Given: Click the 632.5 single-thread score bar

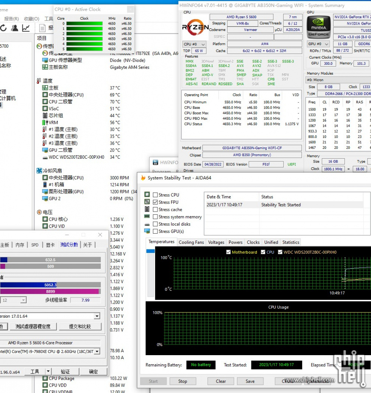Looking at the screenshot, I should point(50,260).
